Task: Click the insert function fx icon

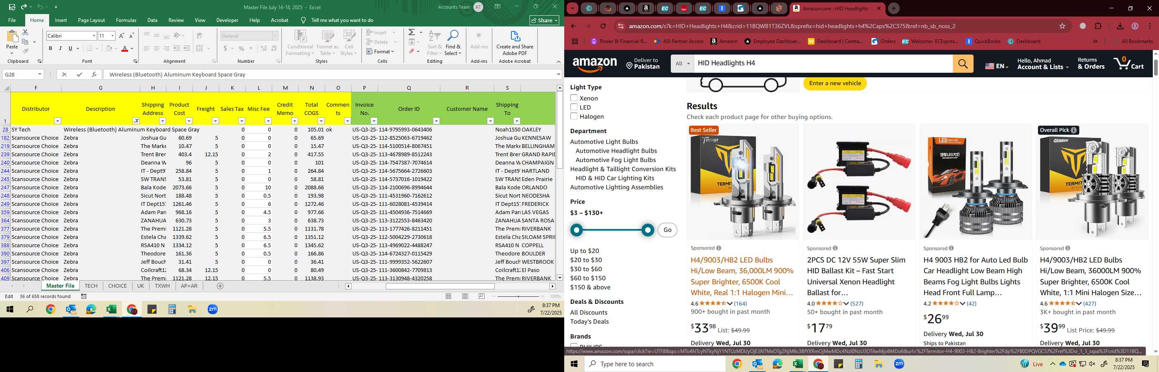Action: click(94, 74)
